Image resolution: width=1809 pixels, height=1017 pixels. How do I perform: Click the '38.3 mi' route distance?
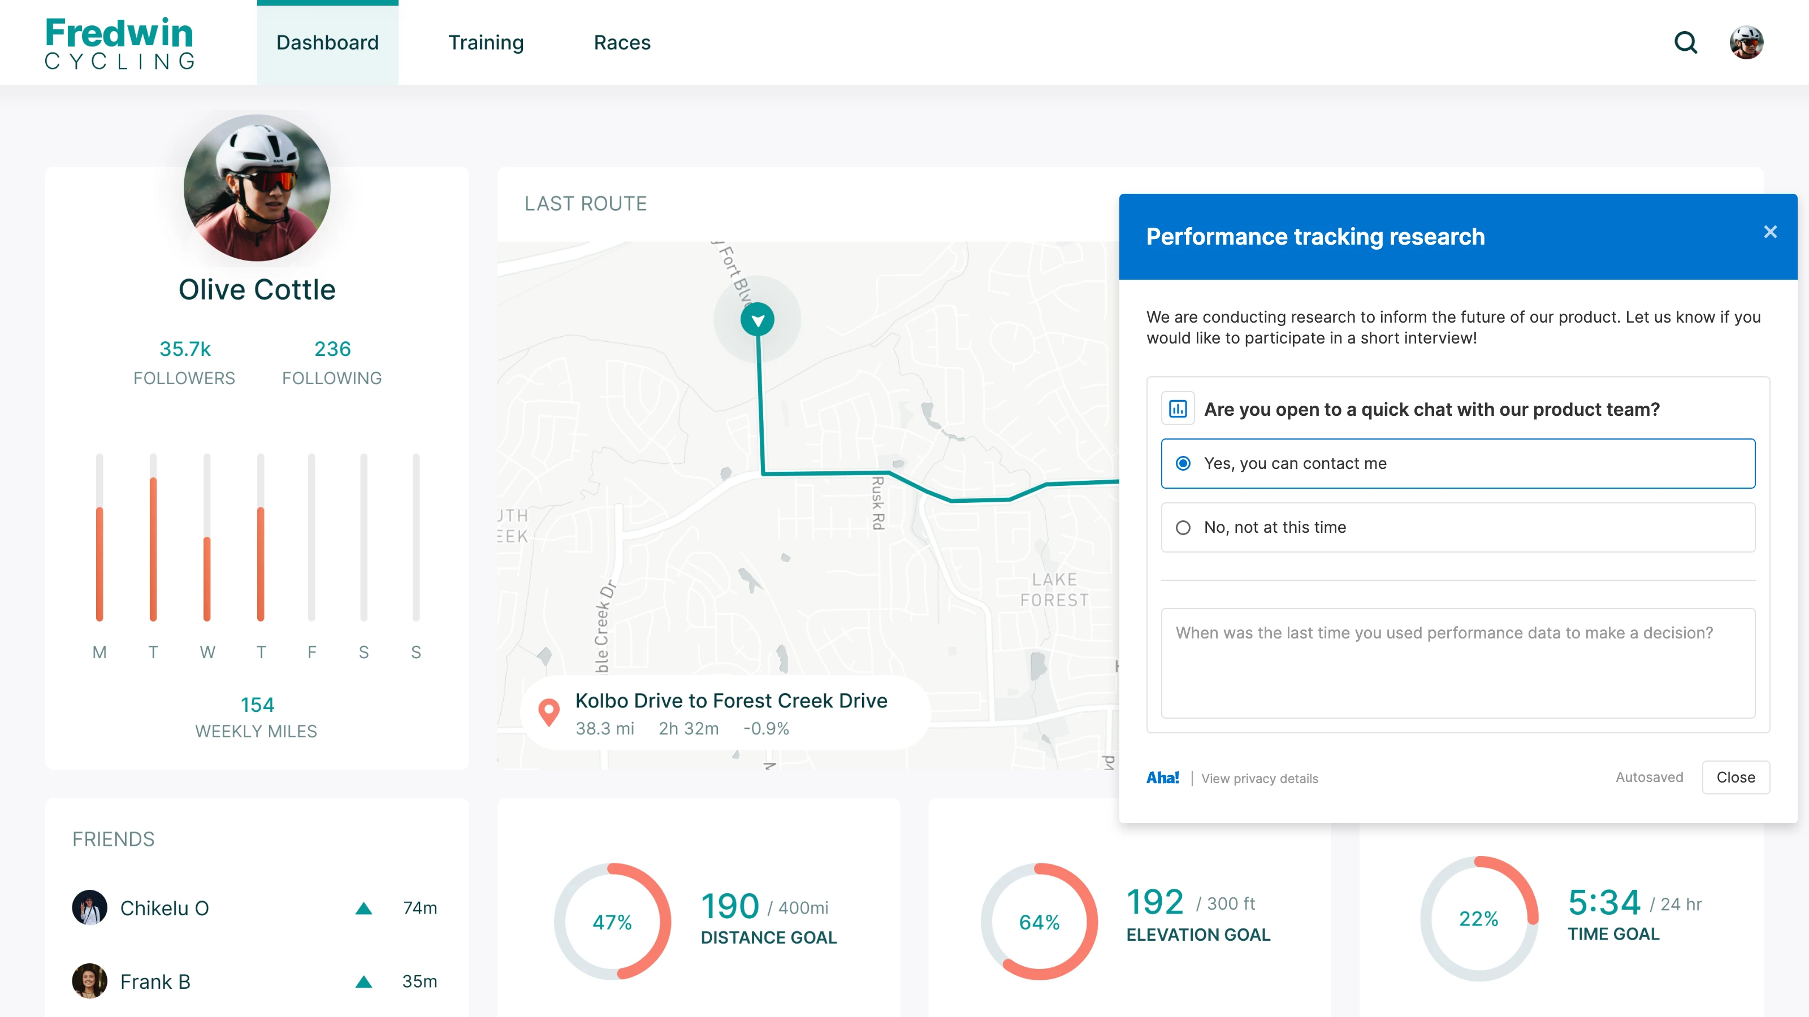pyautogui.click(x=605, y=728)
